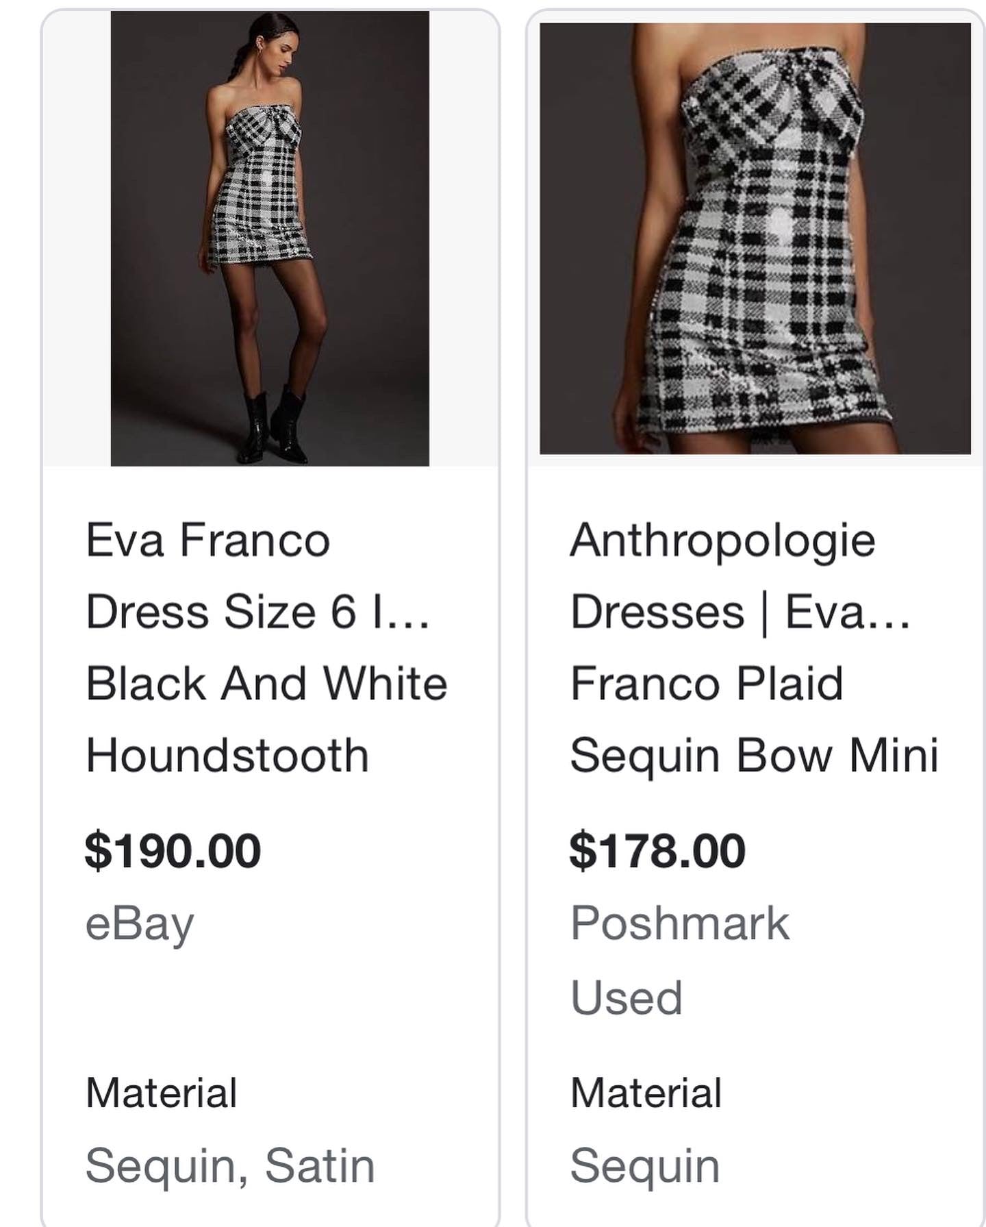Click the 'Eva Franco' title line
The height and width of the screenshot is (1227, 986).
207,541
